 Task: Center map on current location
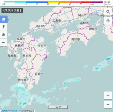pos(108,21)
